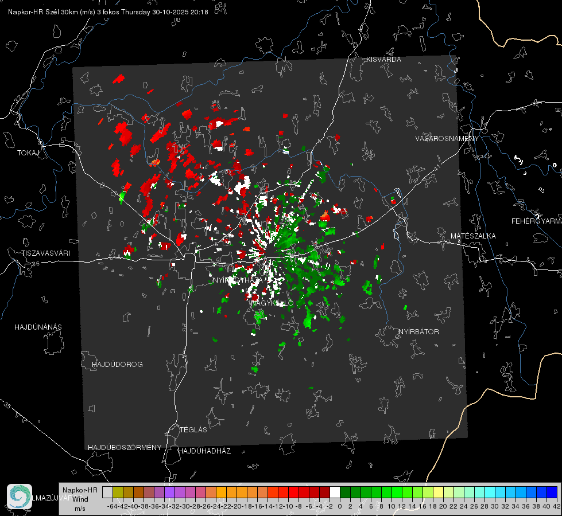Click road number 37 near the top-left road
The image size is (562, 516).
[x=18, y=98]
